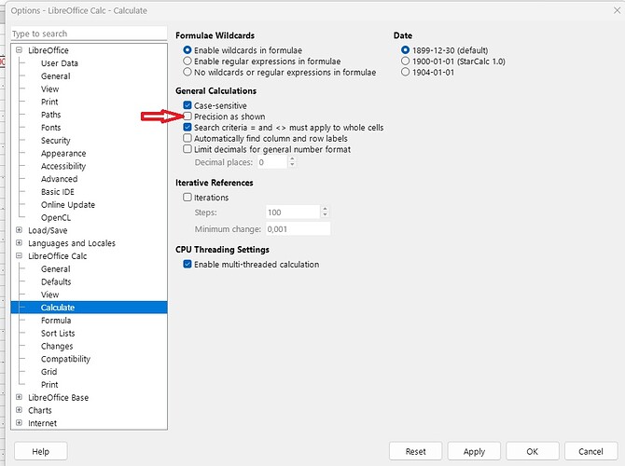Viewport: 625px width, 466px height.
Task: Choose 1899-12-30 (default) date option
Action: pyautogui.click(x=406, y=50)
